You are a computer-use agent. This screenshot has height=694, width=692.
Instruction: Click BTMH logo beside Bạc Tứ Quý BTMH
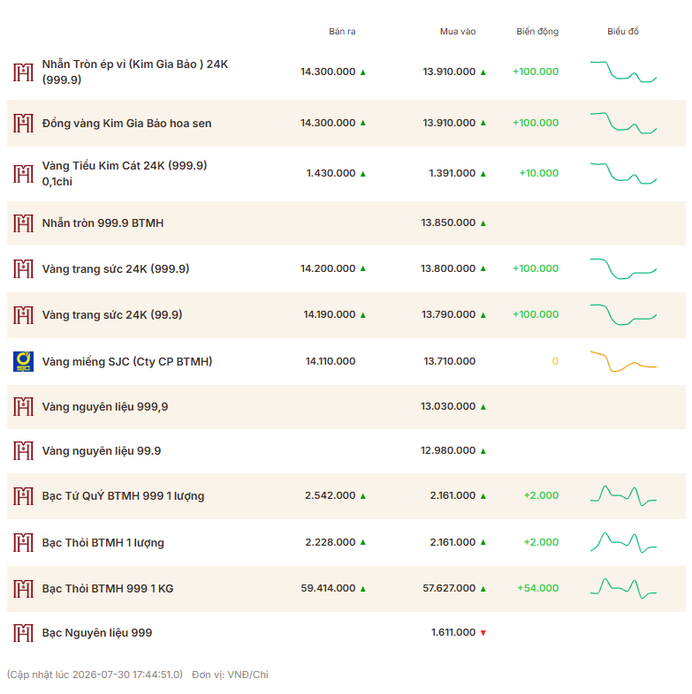(23, 496)
